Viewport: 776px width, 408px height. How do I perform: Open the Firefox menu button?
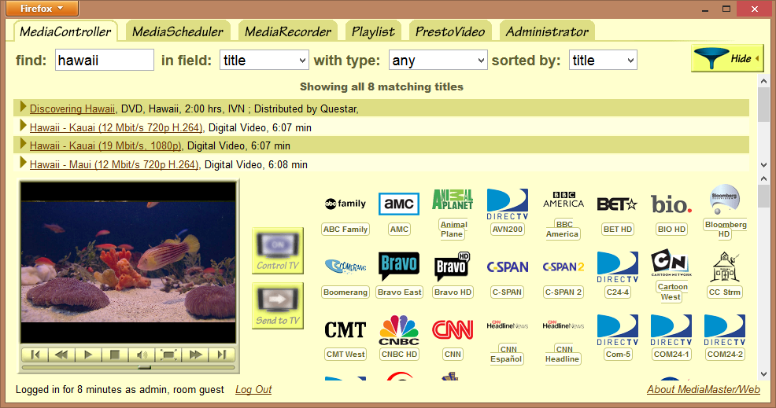42,9
